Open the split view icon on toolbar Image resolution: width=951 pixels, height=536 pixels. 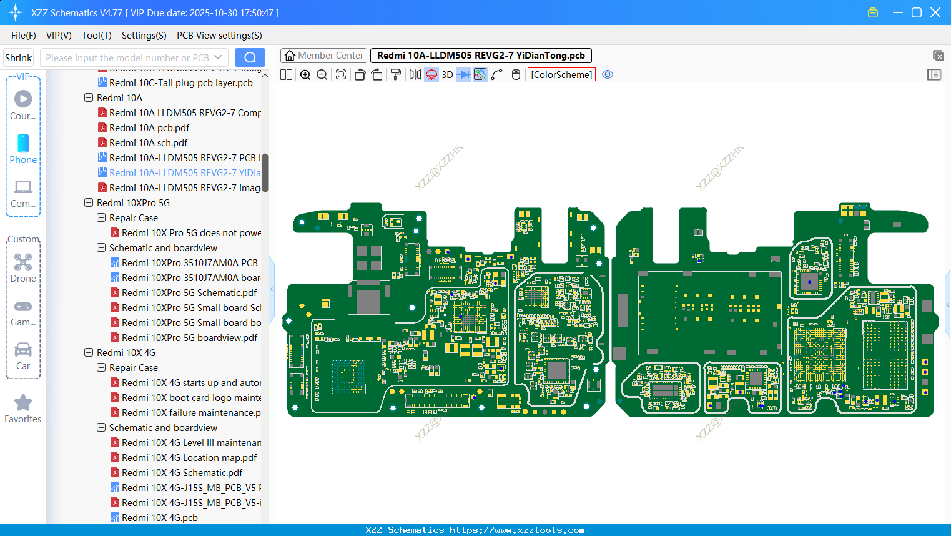[285, 74]
